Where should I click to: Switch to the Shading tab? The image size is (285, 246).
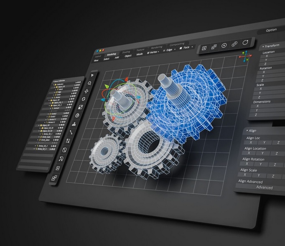tap(126, 51)
